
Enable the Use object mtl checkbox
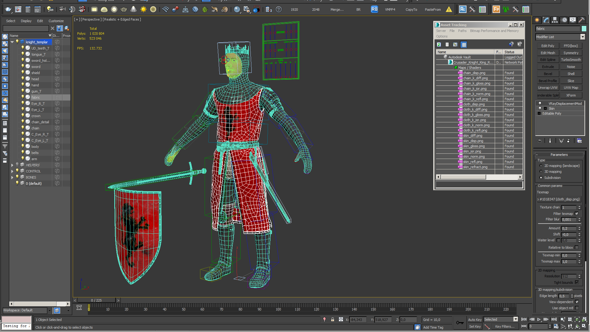(576, 308)
